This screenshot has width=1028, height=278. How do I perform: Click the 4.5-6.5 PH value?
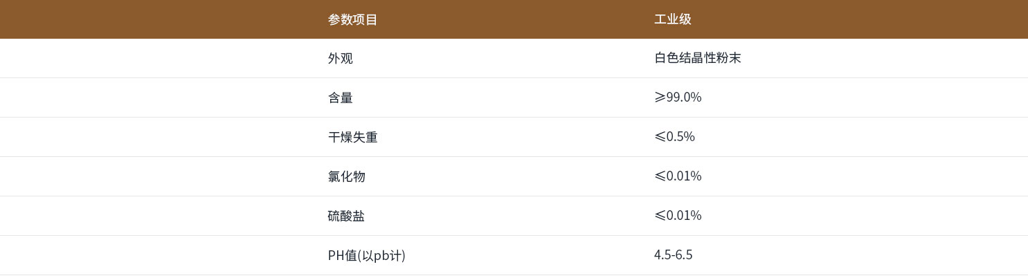click(x=673, y=255)
